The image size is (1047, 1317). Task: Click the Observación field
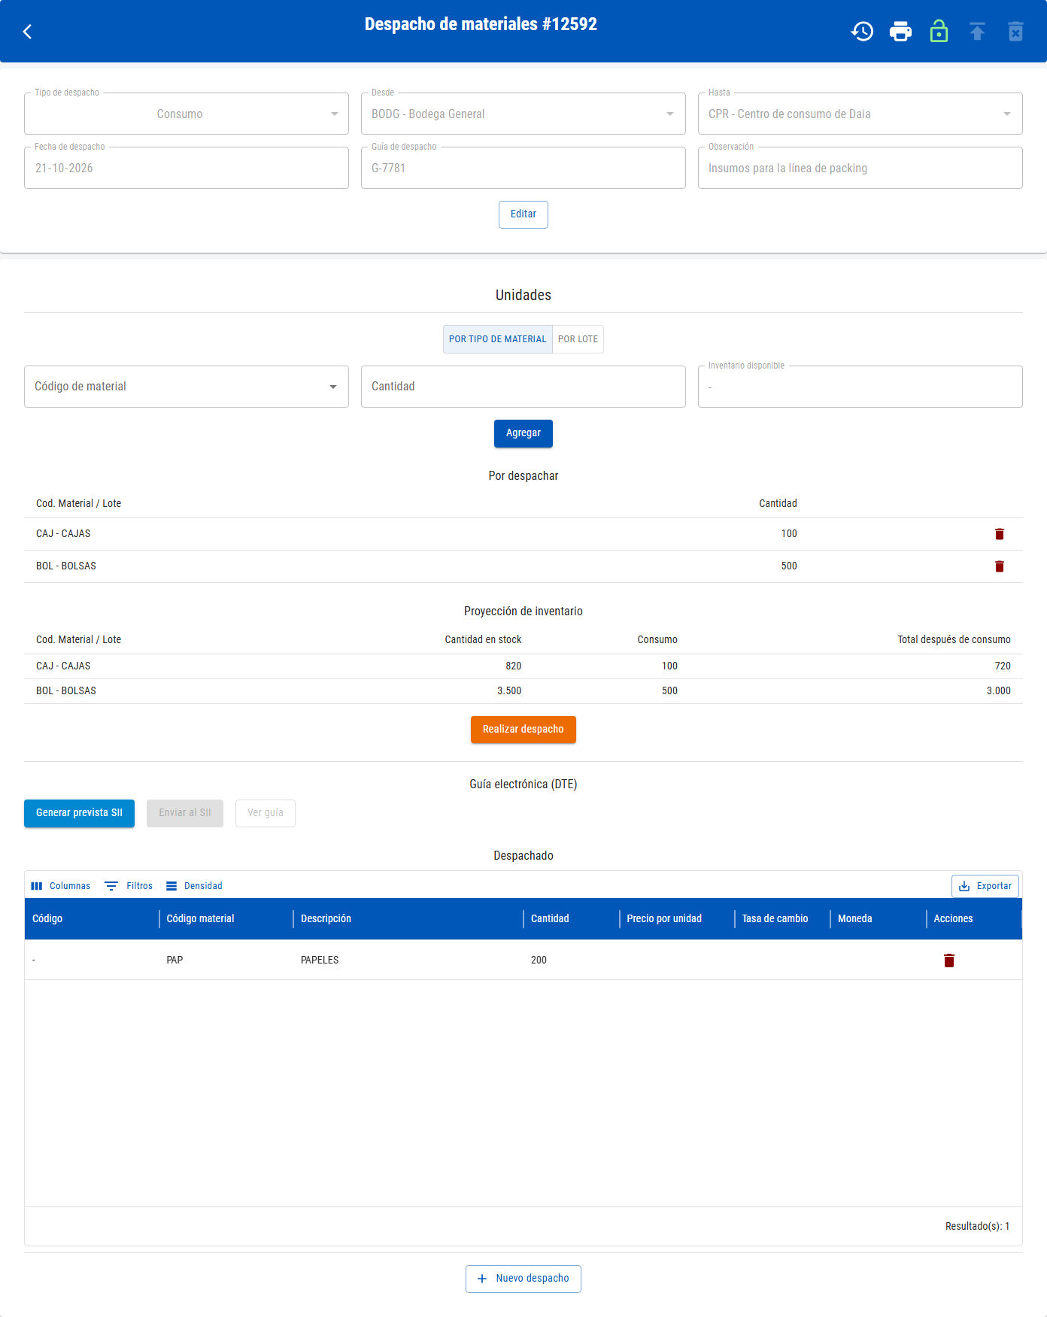pos(860,168)
